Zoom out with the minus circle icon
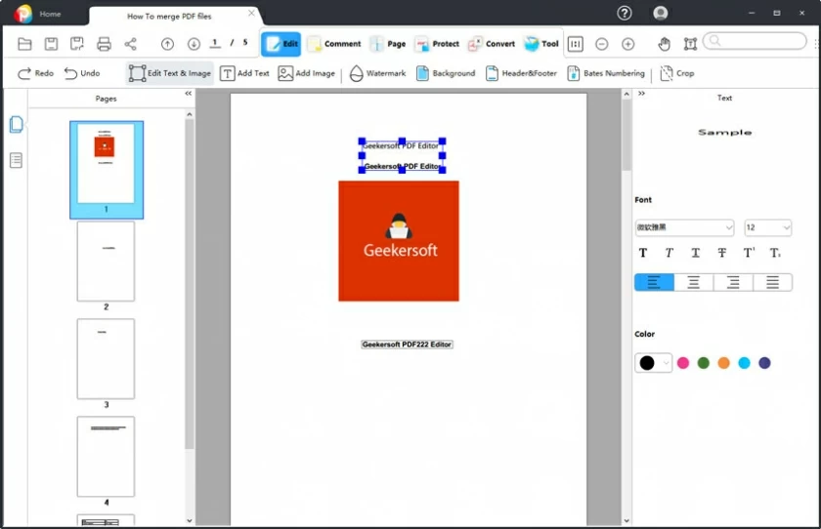The image size is (821, 529). click(x=602, y=44)
